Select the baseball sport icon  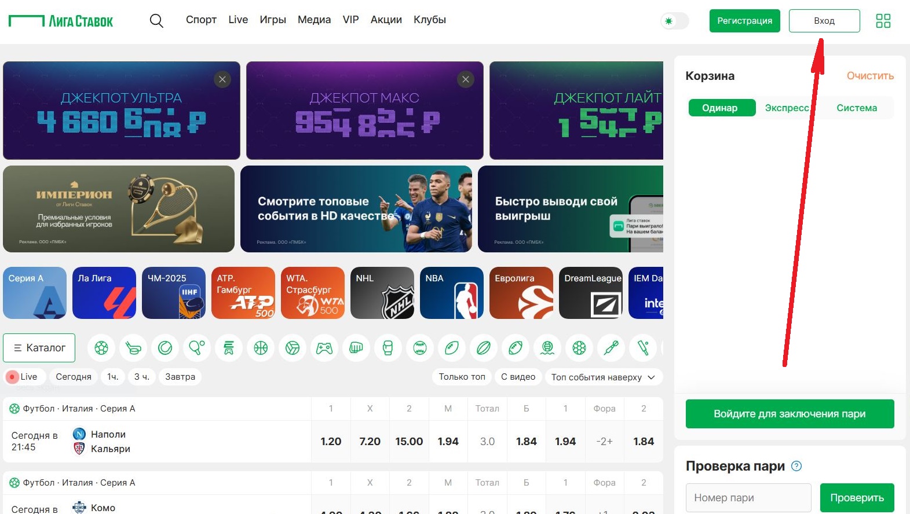pyautogui.click(x=420, y=348)
